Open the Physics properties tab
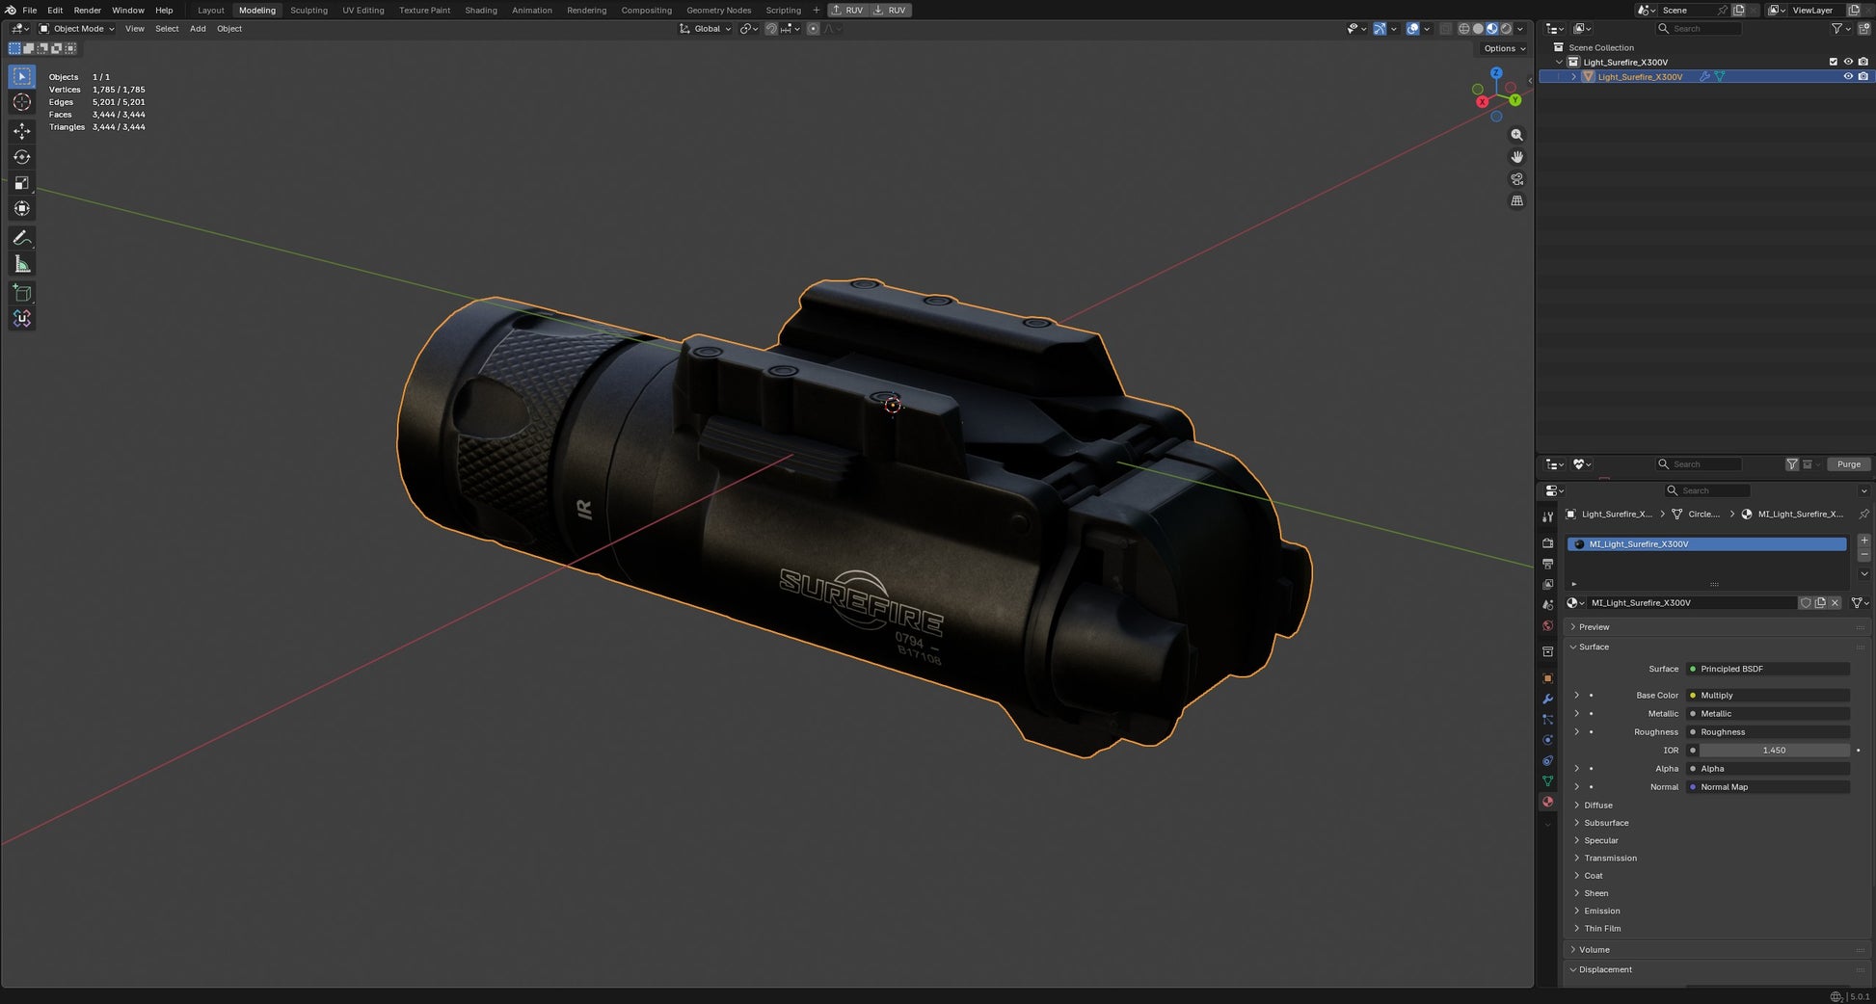This screenshot has height=1004, width=1876. [x=1548, y=740]
